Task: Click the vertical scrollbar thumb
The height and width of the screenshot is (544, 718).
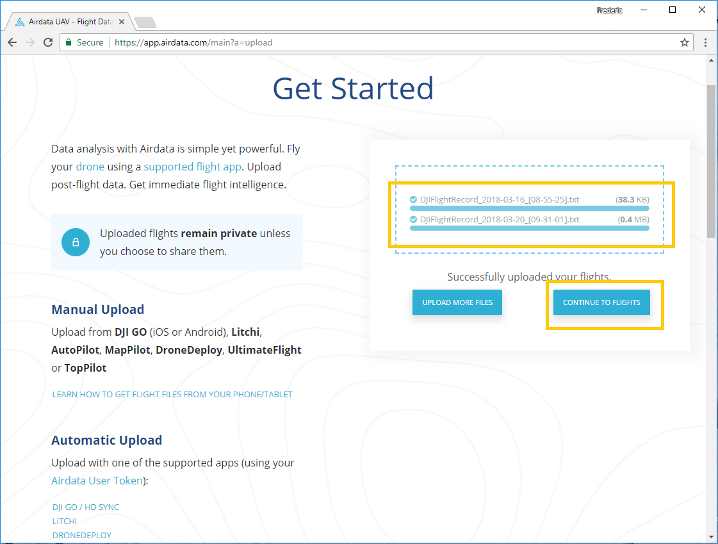Action: pos(711,161)
